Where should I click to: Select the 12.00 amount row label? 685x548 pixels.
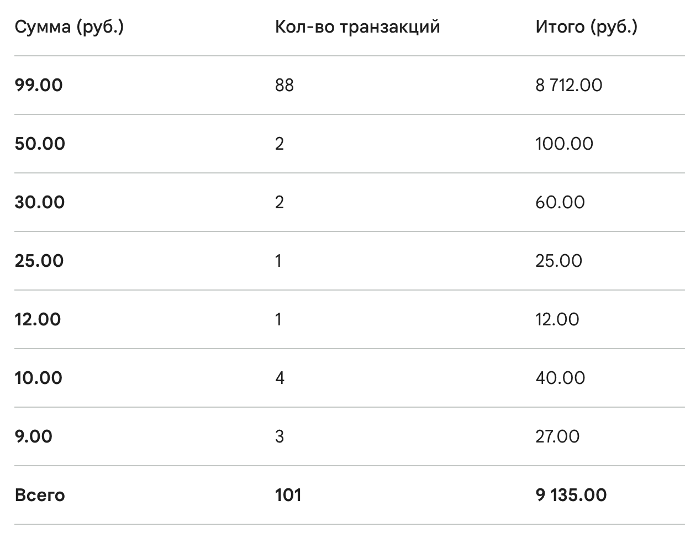tap(38, 320)
